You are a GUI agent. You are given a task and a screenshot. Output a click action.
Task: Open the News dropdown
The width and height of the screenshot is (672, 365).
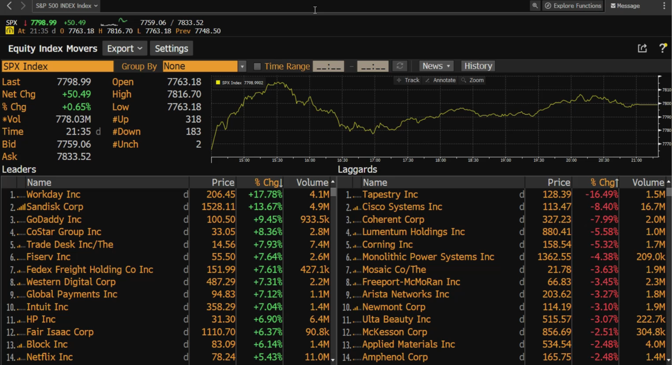[x=436, y=66]
